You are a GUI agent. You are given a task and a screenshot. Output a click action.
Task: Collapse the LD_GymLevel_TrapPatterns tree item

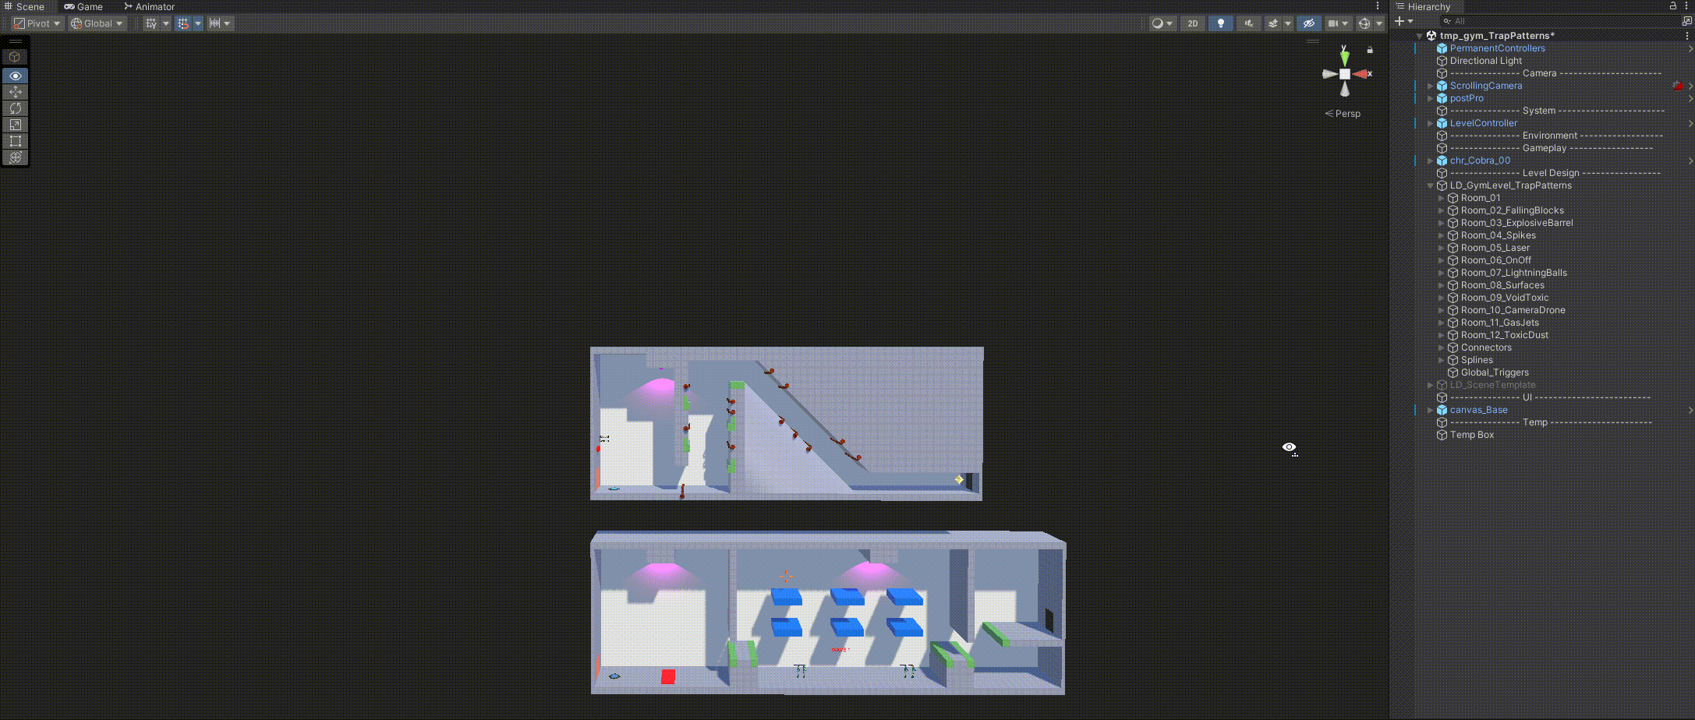click(x=1430, y=185)
